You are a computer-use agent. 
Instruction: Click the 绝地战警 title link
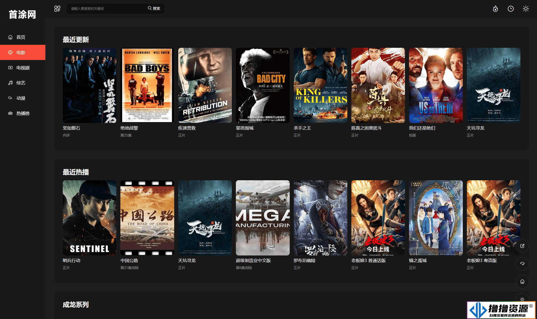129,128
